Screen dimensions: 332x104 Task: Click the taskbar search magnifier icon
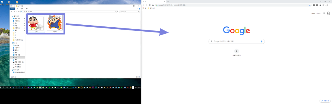tap(3, 87)
